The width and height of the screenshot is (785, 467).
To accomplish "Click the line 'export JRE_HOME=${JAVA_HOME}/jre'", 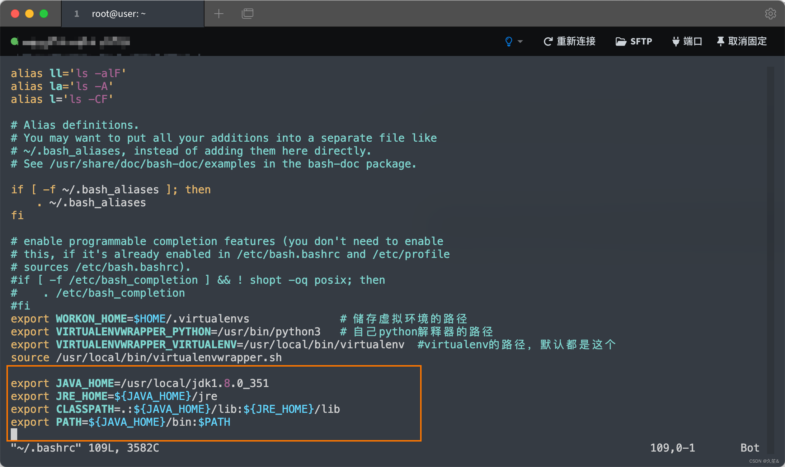I will [x=114, y=396].
